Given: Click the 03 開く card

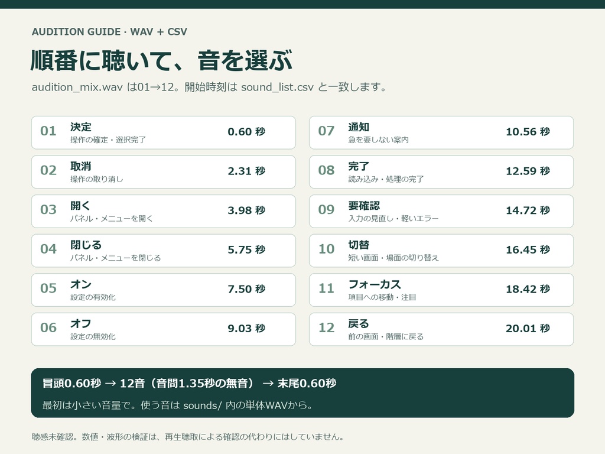Looking at the screenshot, I should click(x=163, y=211).
